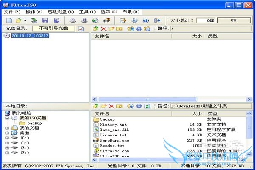Image resolution: width=255 pixels, height=170 pixels.
Task: Click the Make CD image icon
Action: pyautogui.click(x=73, y=20)
